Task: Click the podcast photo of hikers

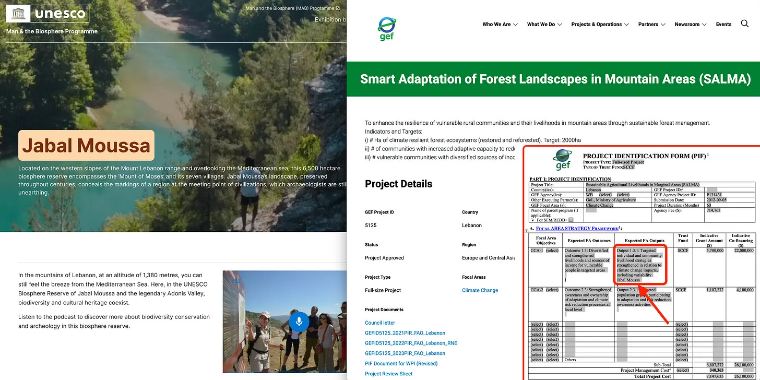Action: (284, 322)
